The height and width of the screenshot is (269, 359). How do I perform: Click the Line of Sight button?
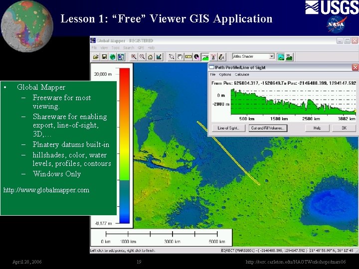coord(228,128)
